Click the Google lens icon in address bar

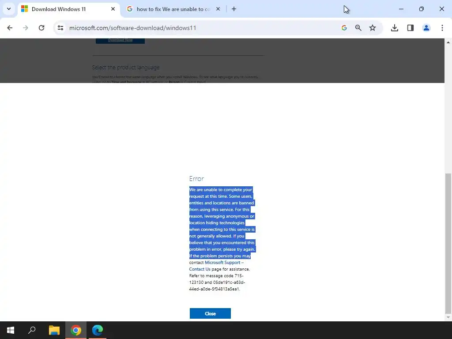[344, 28]
